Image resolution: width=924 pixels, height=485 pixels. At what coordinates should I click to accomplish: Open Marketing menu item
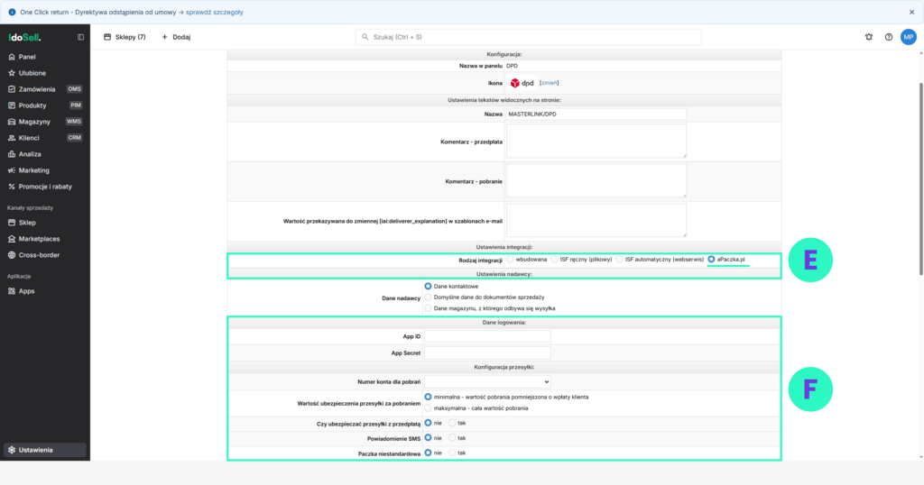click(45, 170)
